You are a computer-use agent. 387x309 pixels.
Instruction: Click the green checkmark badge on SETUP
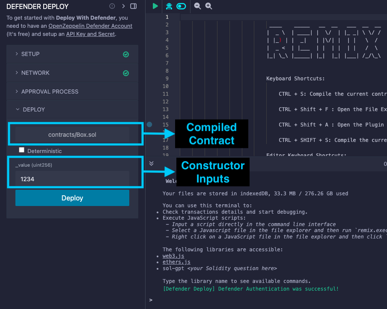pyautogui.click(x=126, y=54)
